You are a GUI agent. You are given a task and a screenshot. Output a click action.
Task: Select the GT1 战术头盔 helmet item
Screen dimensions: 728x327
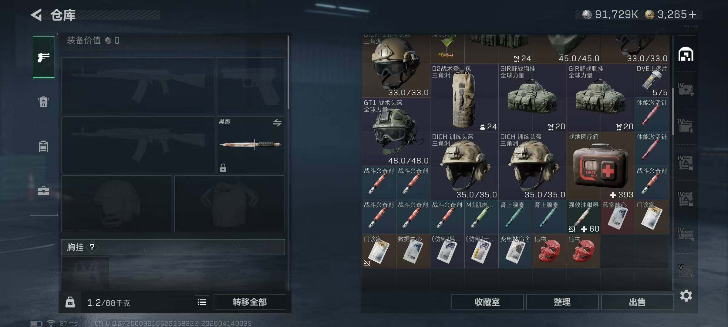point(396,132)
